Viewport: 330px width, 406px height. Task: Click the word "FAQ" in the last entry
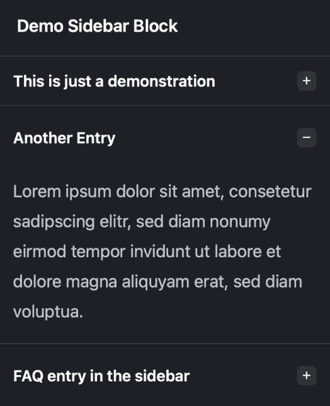28,376
